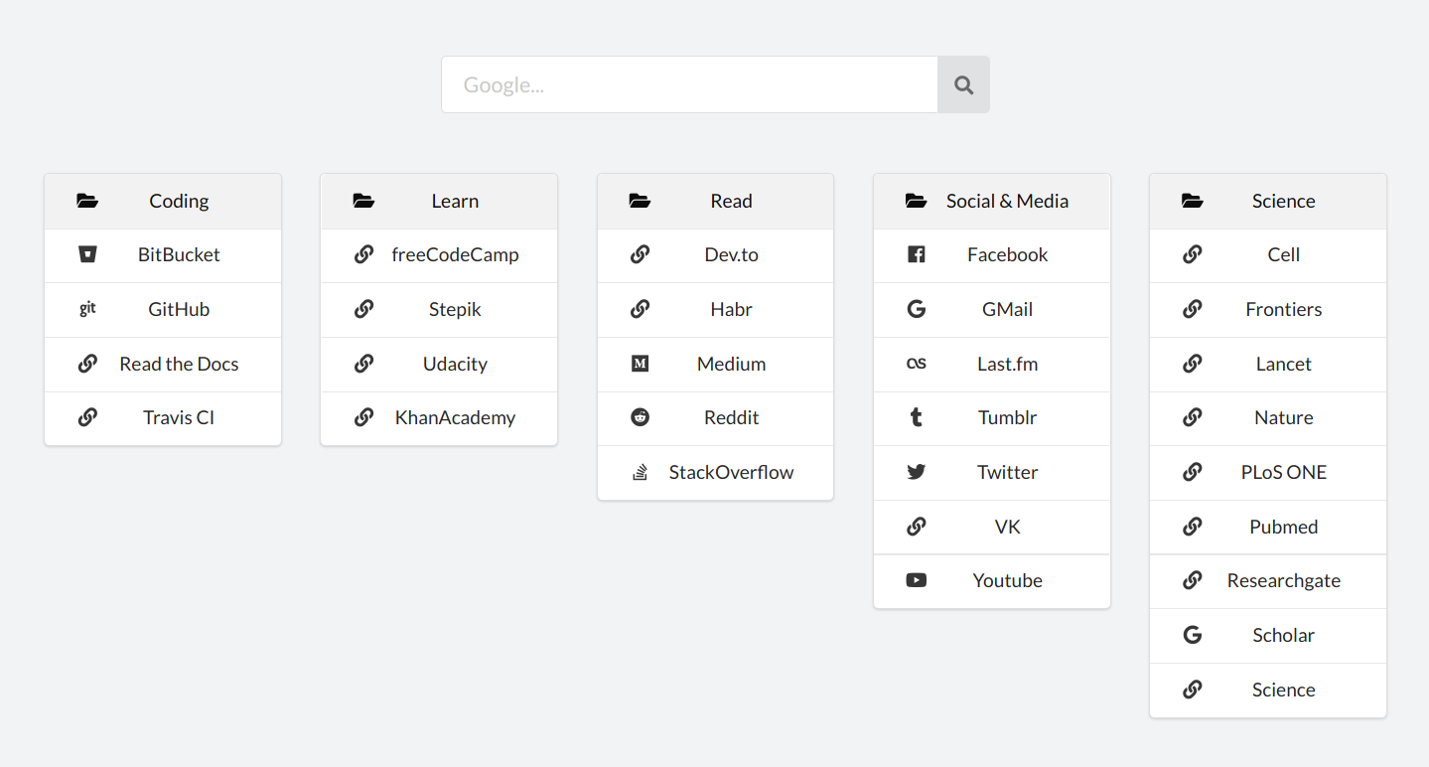Screen dimensions: 1429x767
Task: Click the Coding folder icon
Action: point(87,201)
